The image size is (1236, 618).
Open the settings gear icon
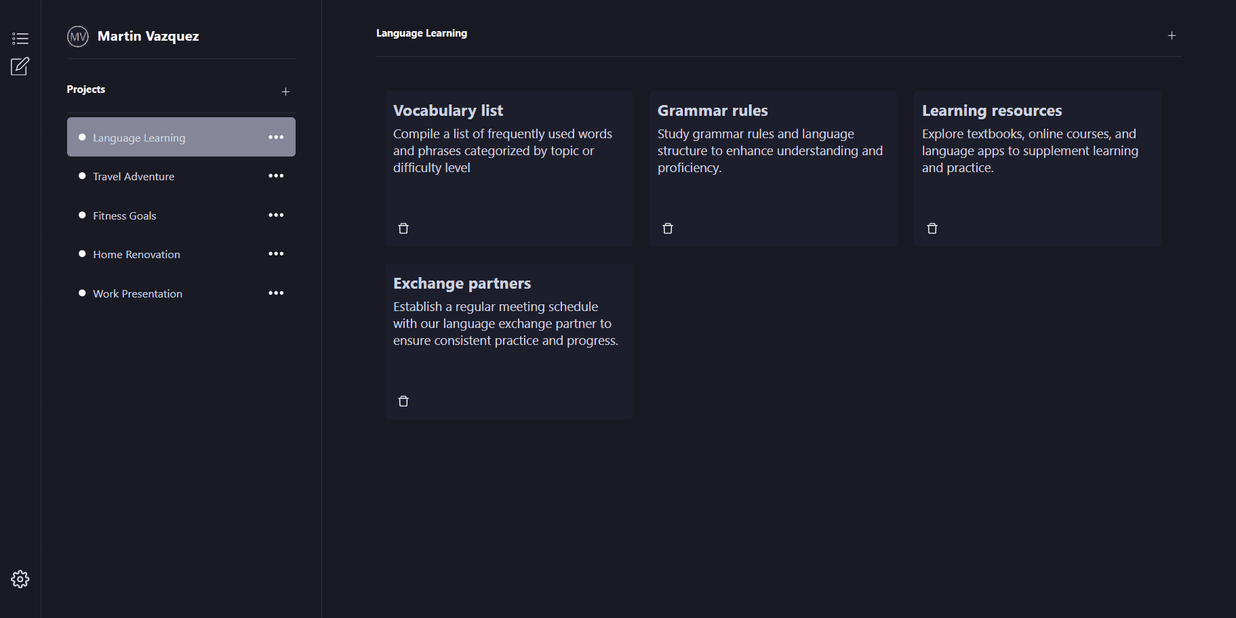(20, 579)
